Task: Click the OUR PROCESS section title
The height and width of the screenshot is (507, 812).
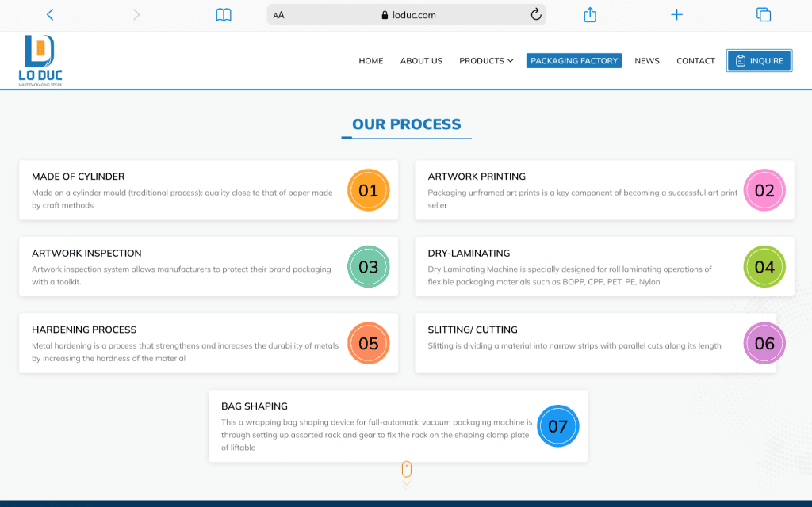Action: pos(407,124)
